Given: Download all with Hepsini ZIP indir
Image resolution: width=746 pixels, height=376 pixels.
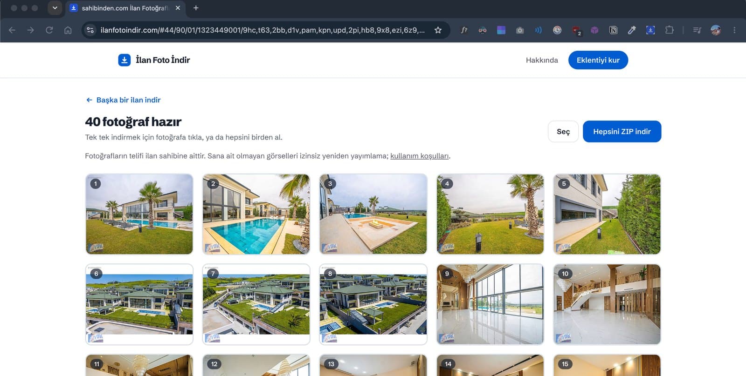Looking at the screenshot, I should click(x=622, y=132).
